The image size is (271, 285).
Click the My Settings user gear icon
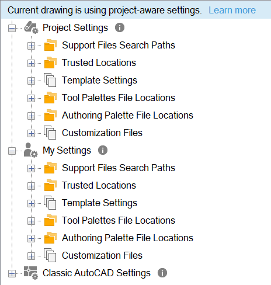[x=31, y=150]
